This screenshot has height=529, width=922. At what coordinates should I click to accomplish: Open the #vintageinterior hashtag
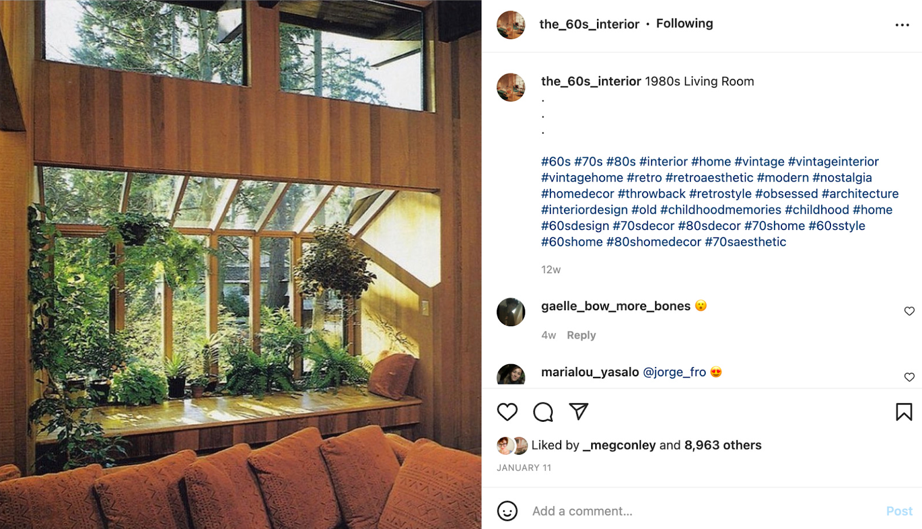(833, 161)
